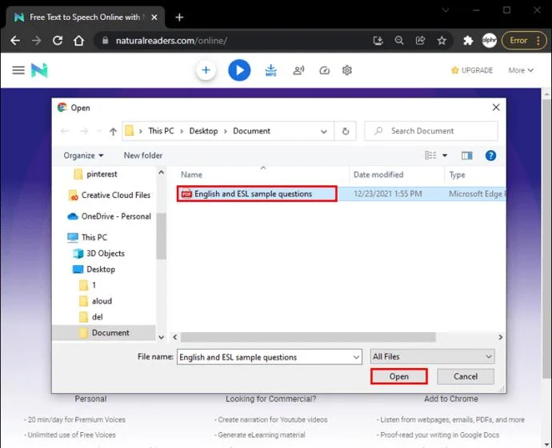Click the dialog Forward navigation arrow

(x=84, y=131)
